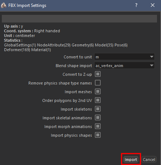Open the Convert to unit dropdown
The width and height of the screenshot is (161, 165).
pos(124,57)
